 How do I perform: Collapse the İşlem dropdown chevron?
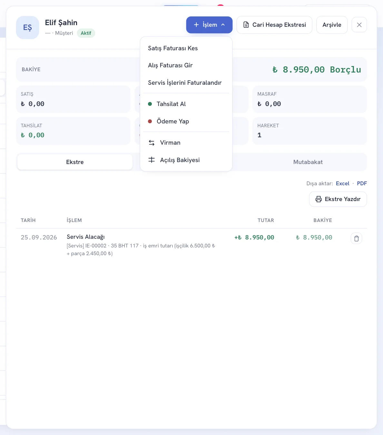pos(223,25)
